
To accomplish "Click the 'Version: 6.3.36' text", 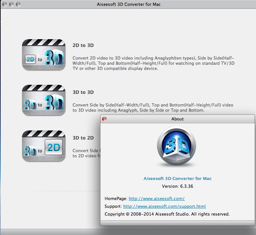I will tap(178, 186).
